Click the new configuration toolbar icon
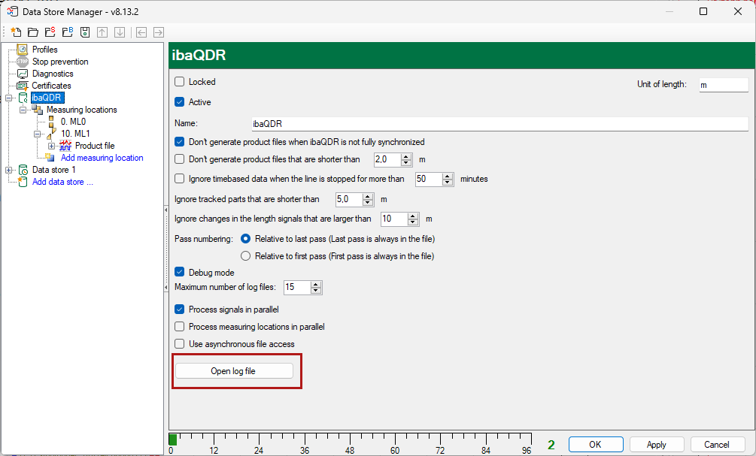Image resolution: width=756 pixels, height=456 pixels. click(x=16, y=32)
